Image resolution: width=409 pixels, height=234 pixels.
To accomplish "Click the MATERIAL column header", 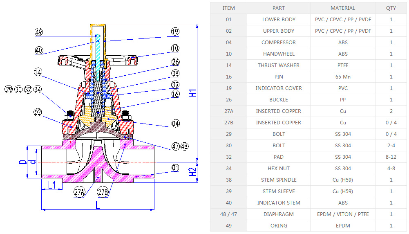I will (343, 8).
